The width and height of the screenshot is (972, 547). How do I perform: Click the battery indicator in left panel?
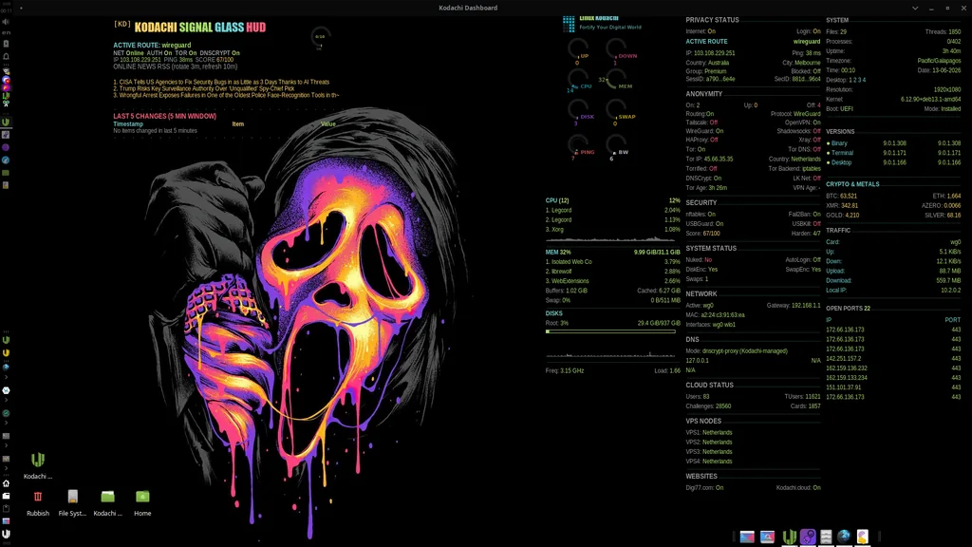pyautogui.click(x=6, y=44)
